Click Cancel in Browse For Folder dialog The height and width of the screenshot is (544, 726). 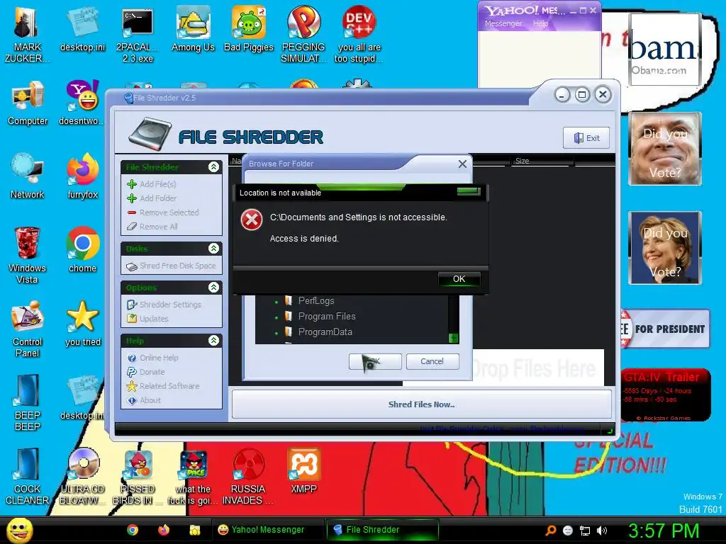[432, 361]
